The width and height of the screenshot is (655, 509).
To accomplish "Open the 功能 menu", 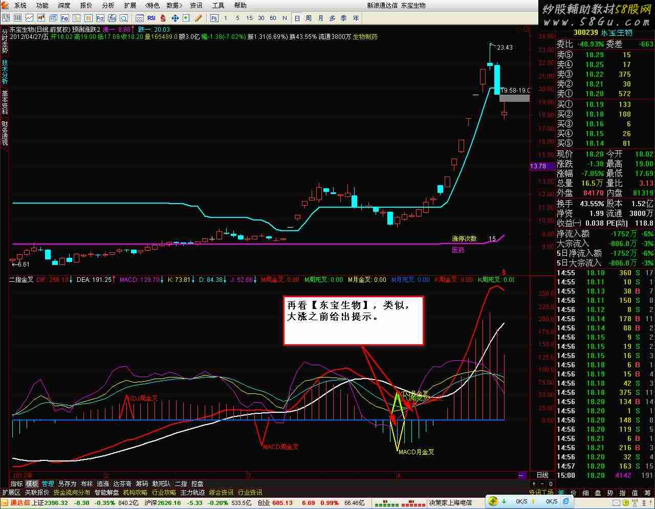I will pos(42,5).
